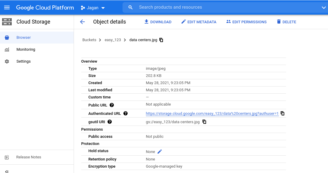
Task: Open the hamburger navigation menu
Action: [x=7, y=7]
